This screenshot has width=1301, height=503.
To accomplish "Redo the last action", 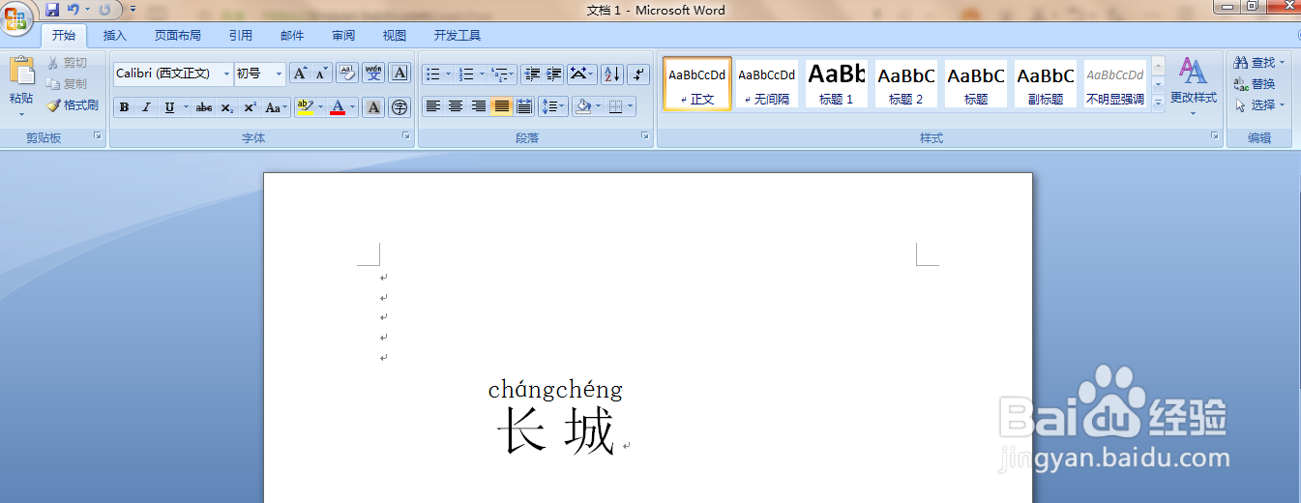I will coord(104,10).
